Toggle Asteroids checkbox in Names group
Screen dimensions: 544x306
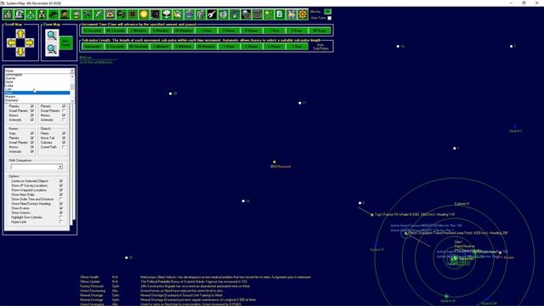[x=32, y=151]
